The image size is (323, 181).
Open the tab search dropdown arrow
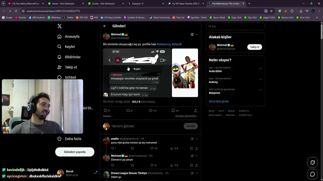4,4
